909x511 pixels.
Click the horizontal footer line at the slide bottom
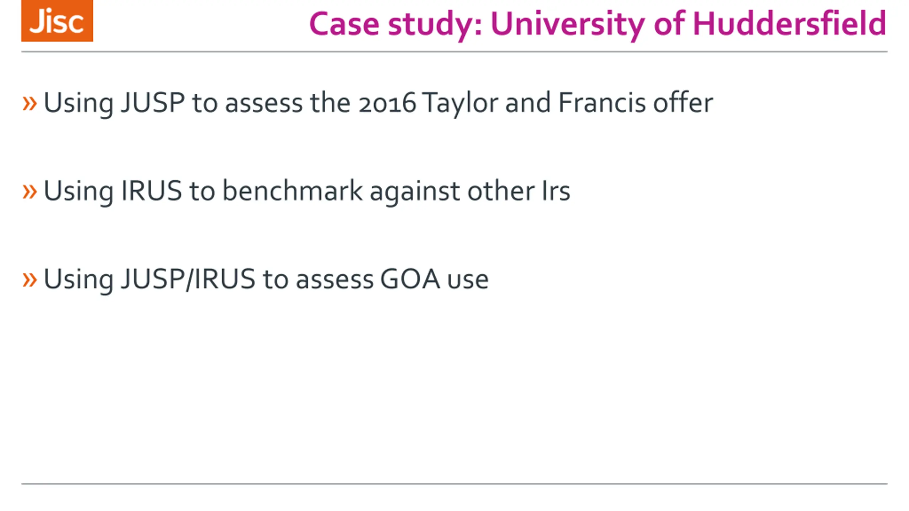454,484
